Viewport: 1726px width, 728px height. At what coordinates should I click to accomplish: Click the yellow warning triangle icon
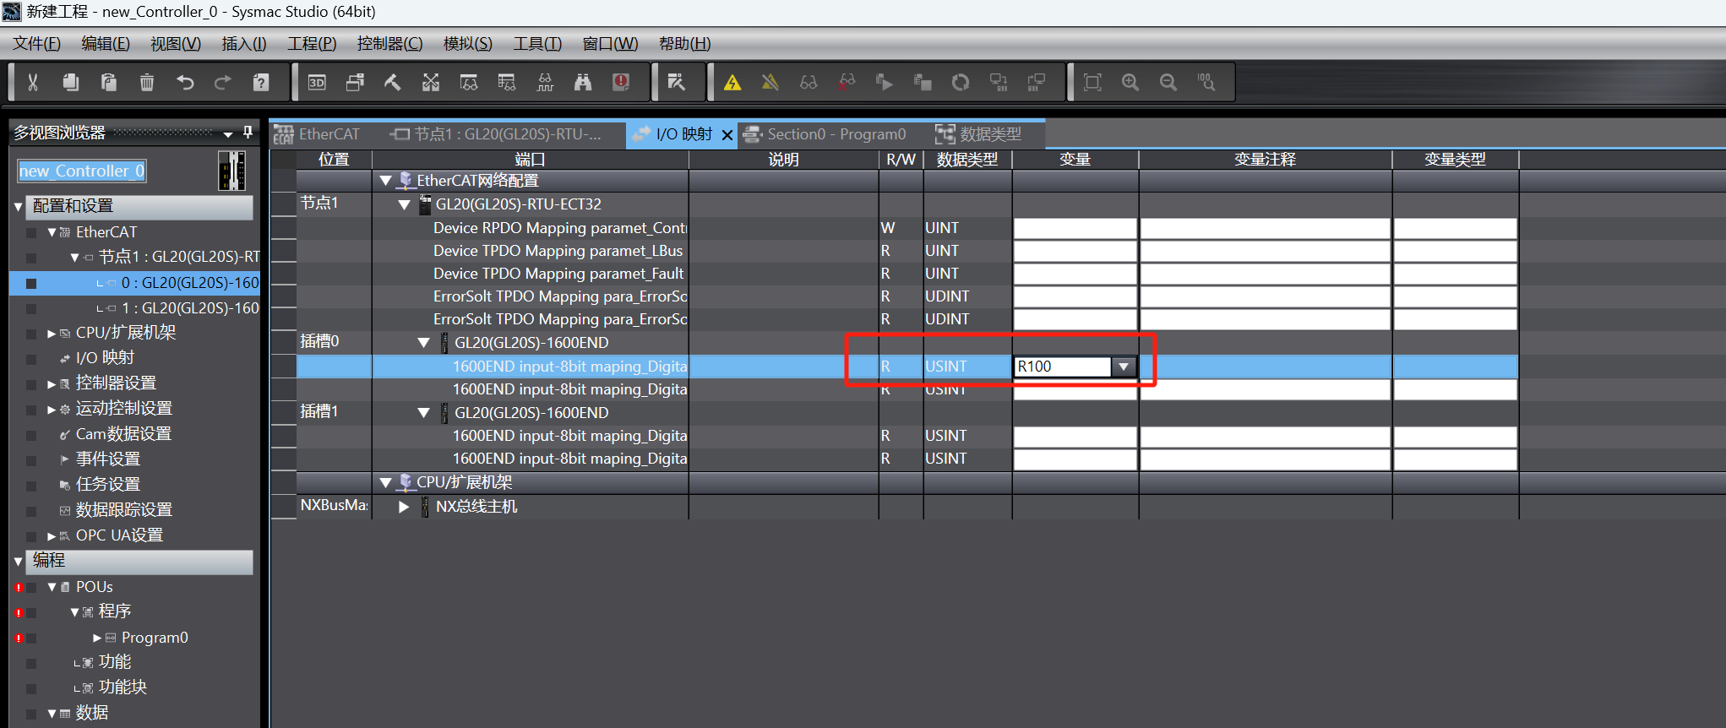click(732, 82)
